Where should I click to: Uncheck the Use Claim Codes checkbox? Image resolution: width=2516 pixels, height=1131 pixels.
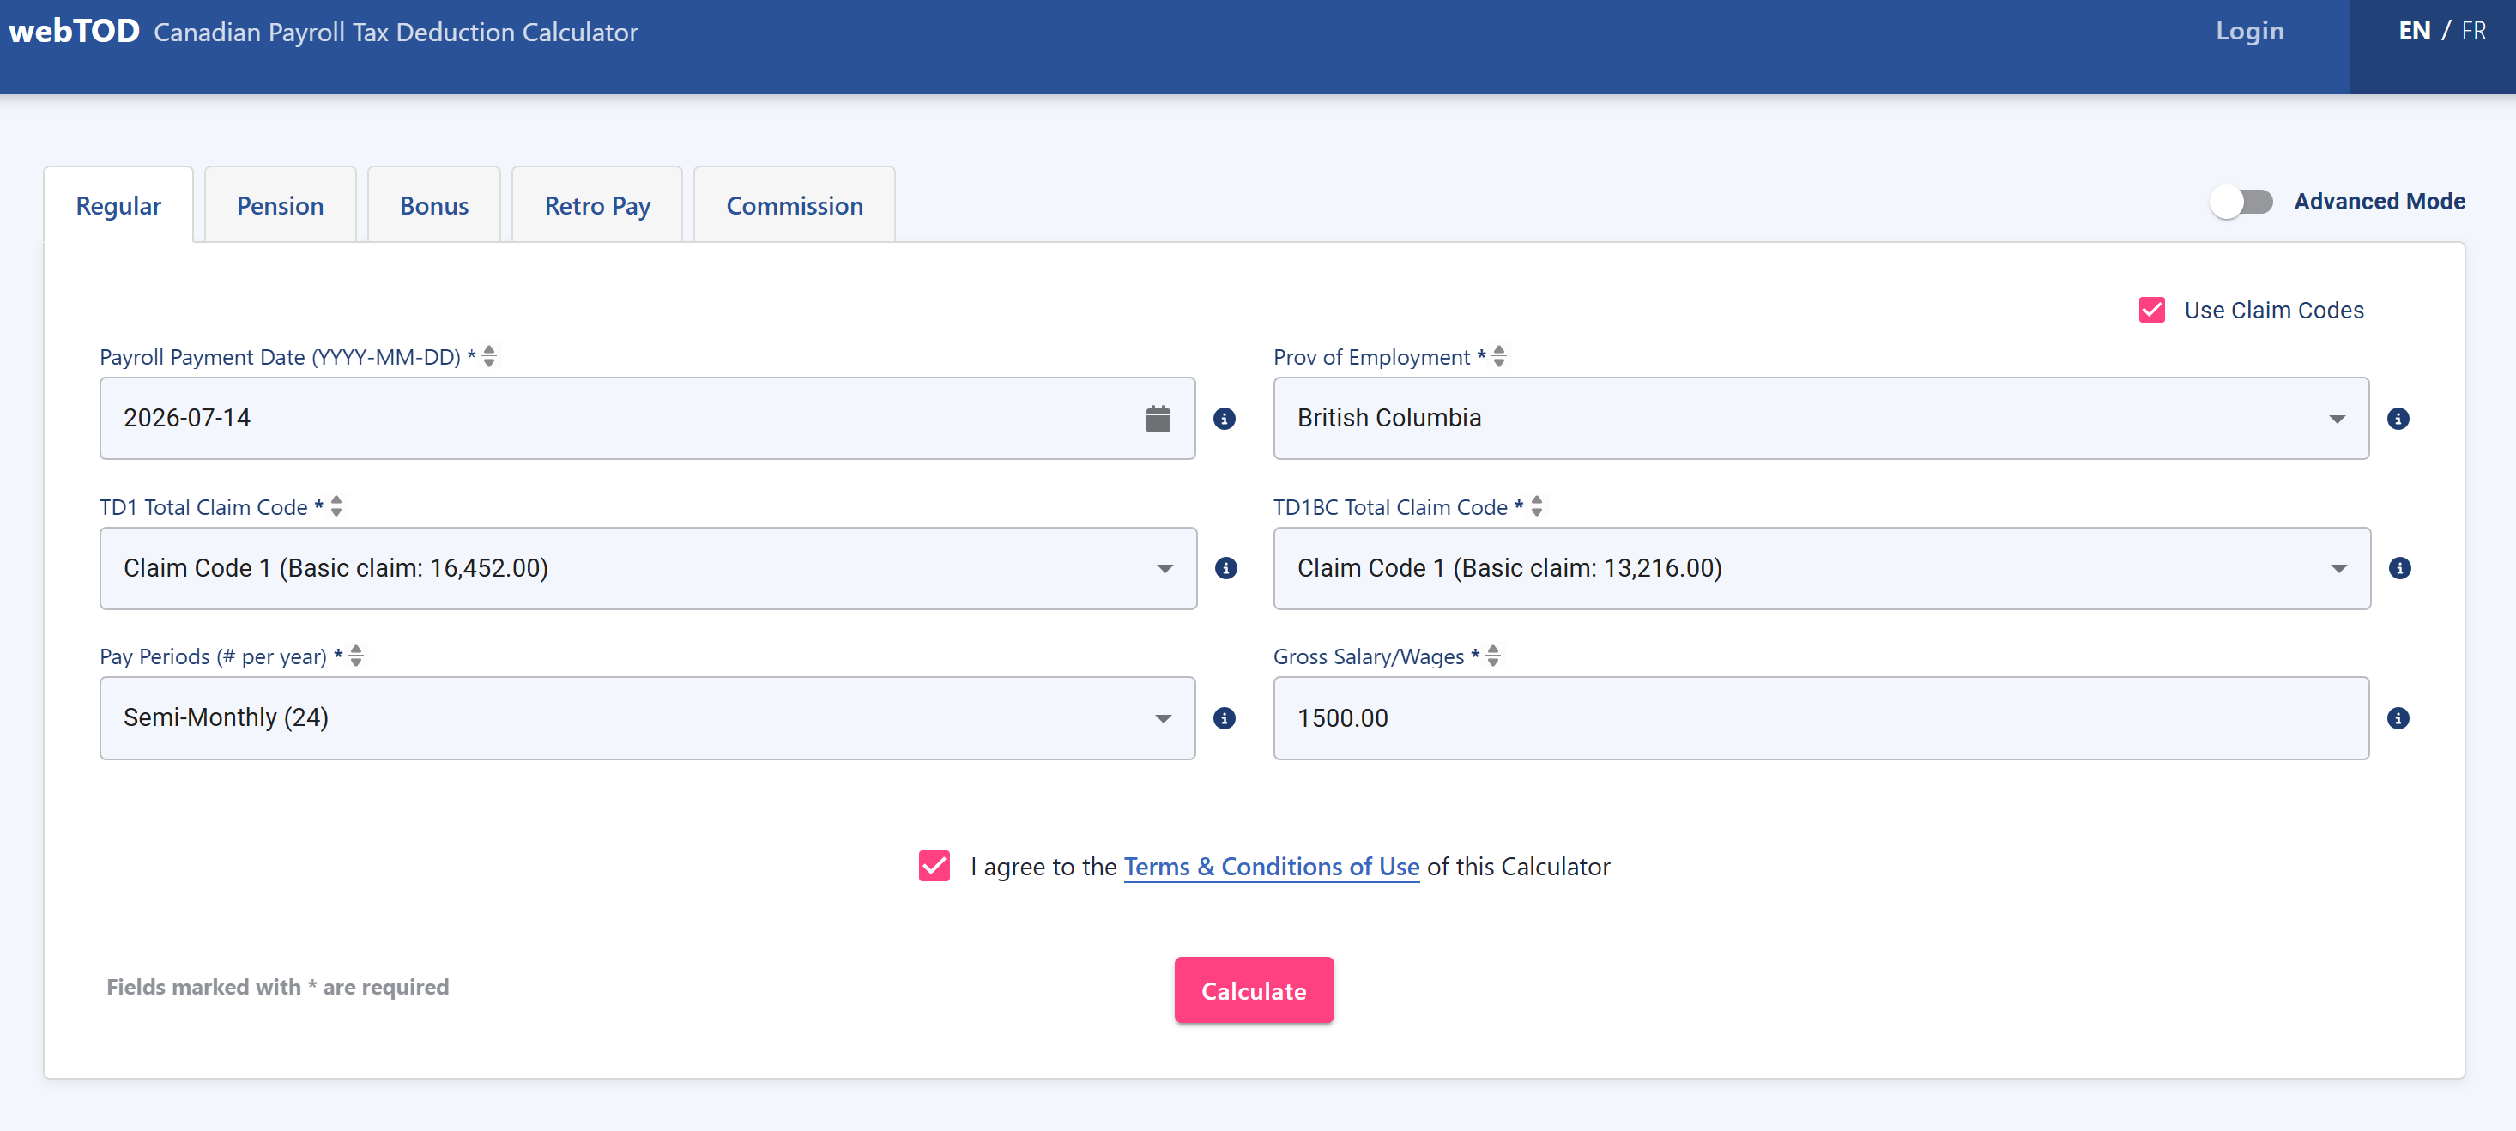point(2151,311)
